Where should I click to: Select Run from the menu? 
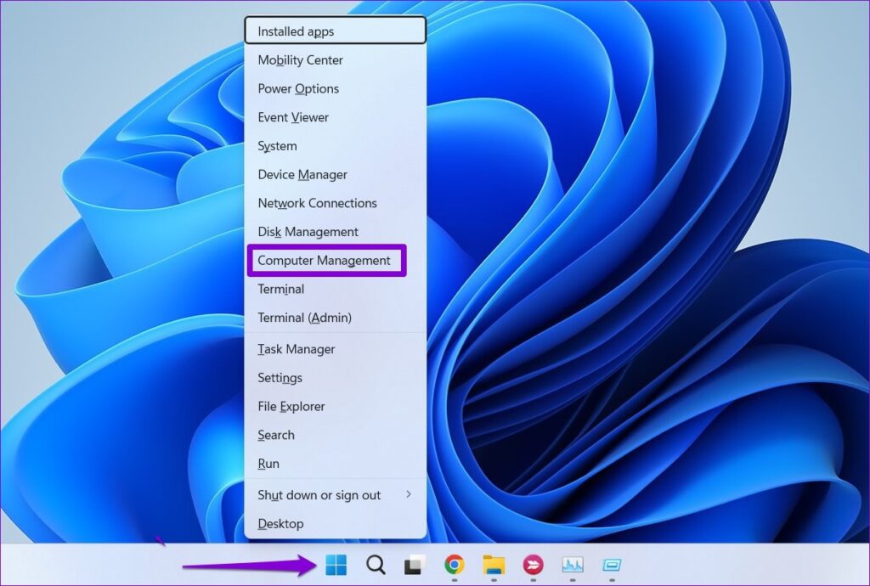tap(268, 464)
